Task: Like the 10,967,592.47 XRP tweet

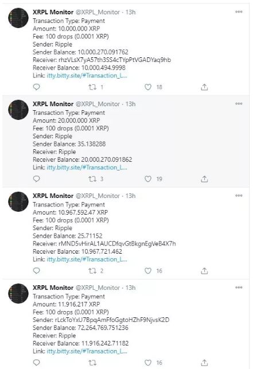Action: coord(148,271)
